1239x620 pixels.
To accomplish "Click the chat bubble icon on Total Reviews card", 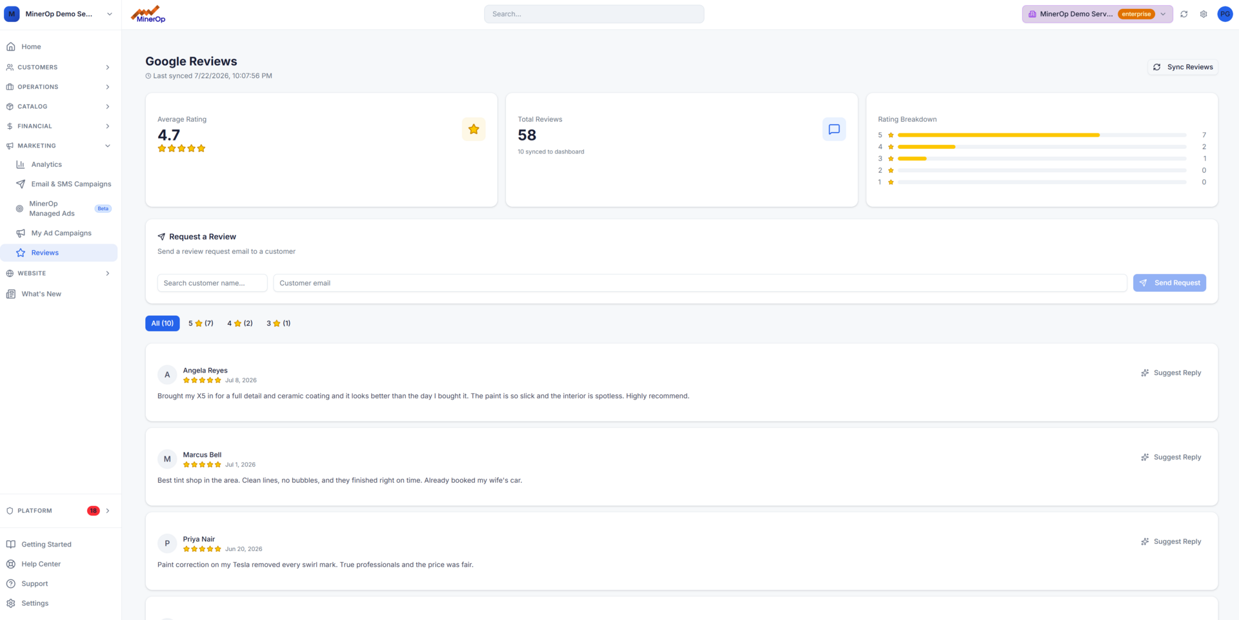I will pyautogui.click(x=834, y=129).
